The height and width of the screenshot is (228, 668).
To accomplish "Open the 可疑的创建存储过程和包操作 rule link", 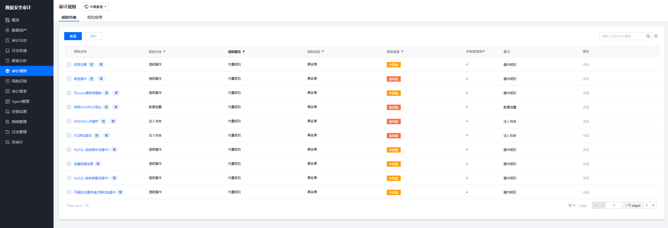I will tap(95, 192).
